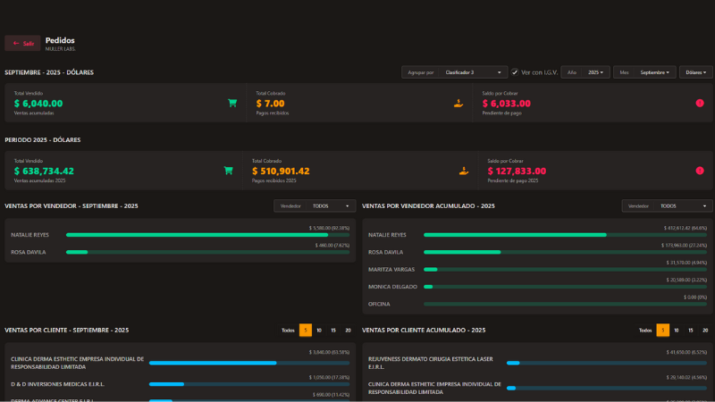This screenshot has width=715, height=402.
Task: Click the orange hand-coin icon for 2025 Total Cobrado
Action: point(463,171)
